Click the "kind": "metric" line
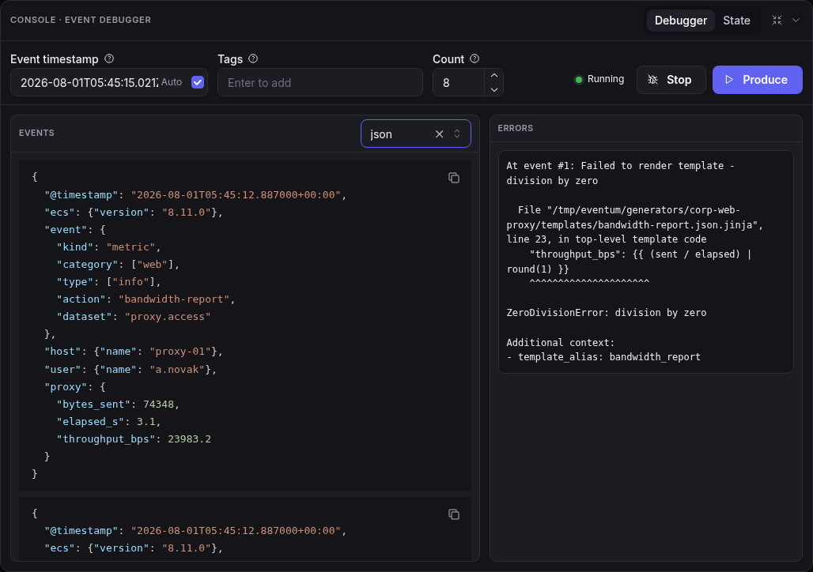The image size is (813, 572). click(108, 247)
